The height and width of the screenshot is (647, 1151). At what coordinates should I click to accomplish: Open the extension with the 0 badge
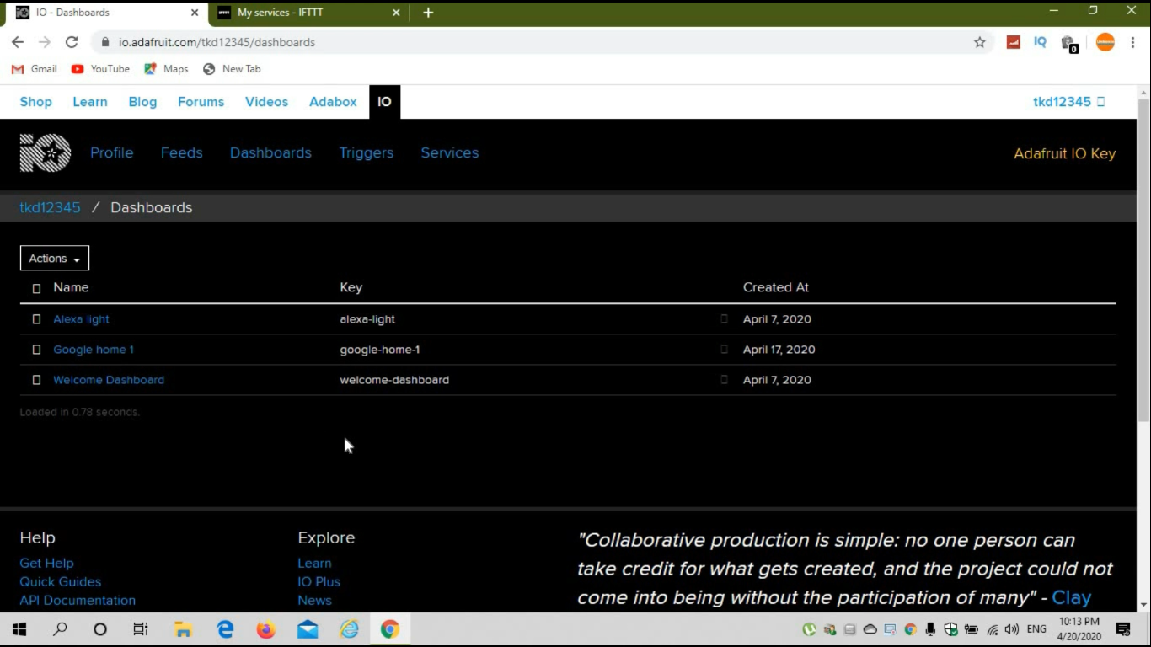click(x=1069, y=44)
